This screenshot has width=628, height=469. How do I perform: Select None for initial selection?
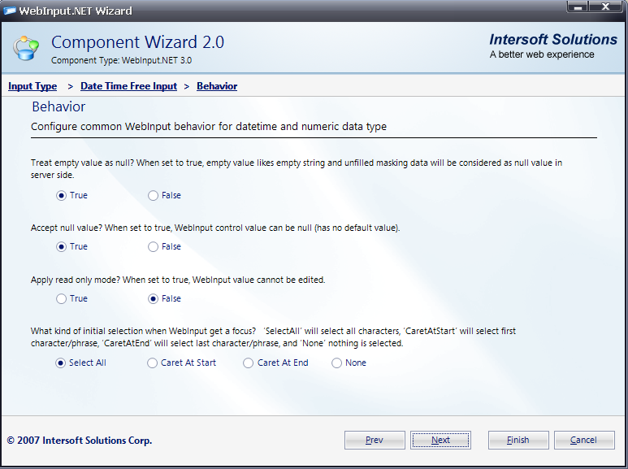[336, 363]
